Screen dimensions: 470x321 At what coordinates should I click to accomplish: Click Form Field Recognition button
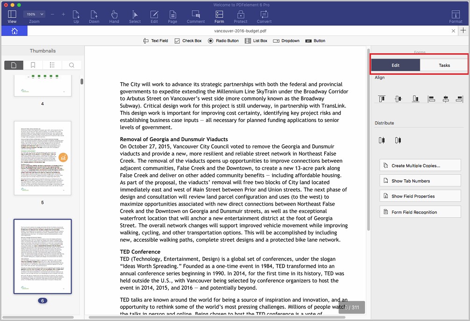[x=420, y=212]
